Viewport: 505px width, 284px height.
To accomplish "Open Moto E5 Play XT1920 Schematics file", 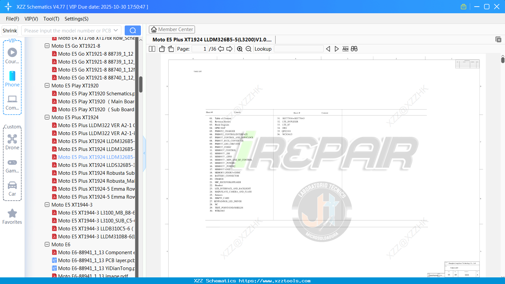I will tap(94, 94).
